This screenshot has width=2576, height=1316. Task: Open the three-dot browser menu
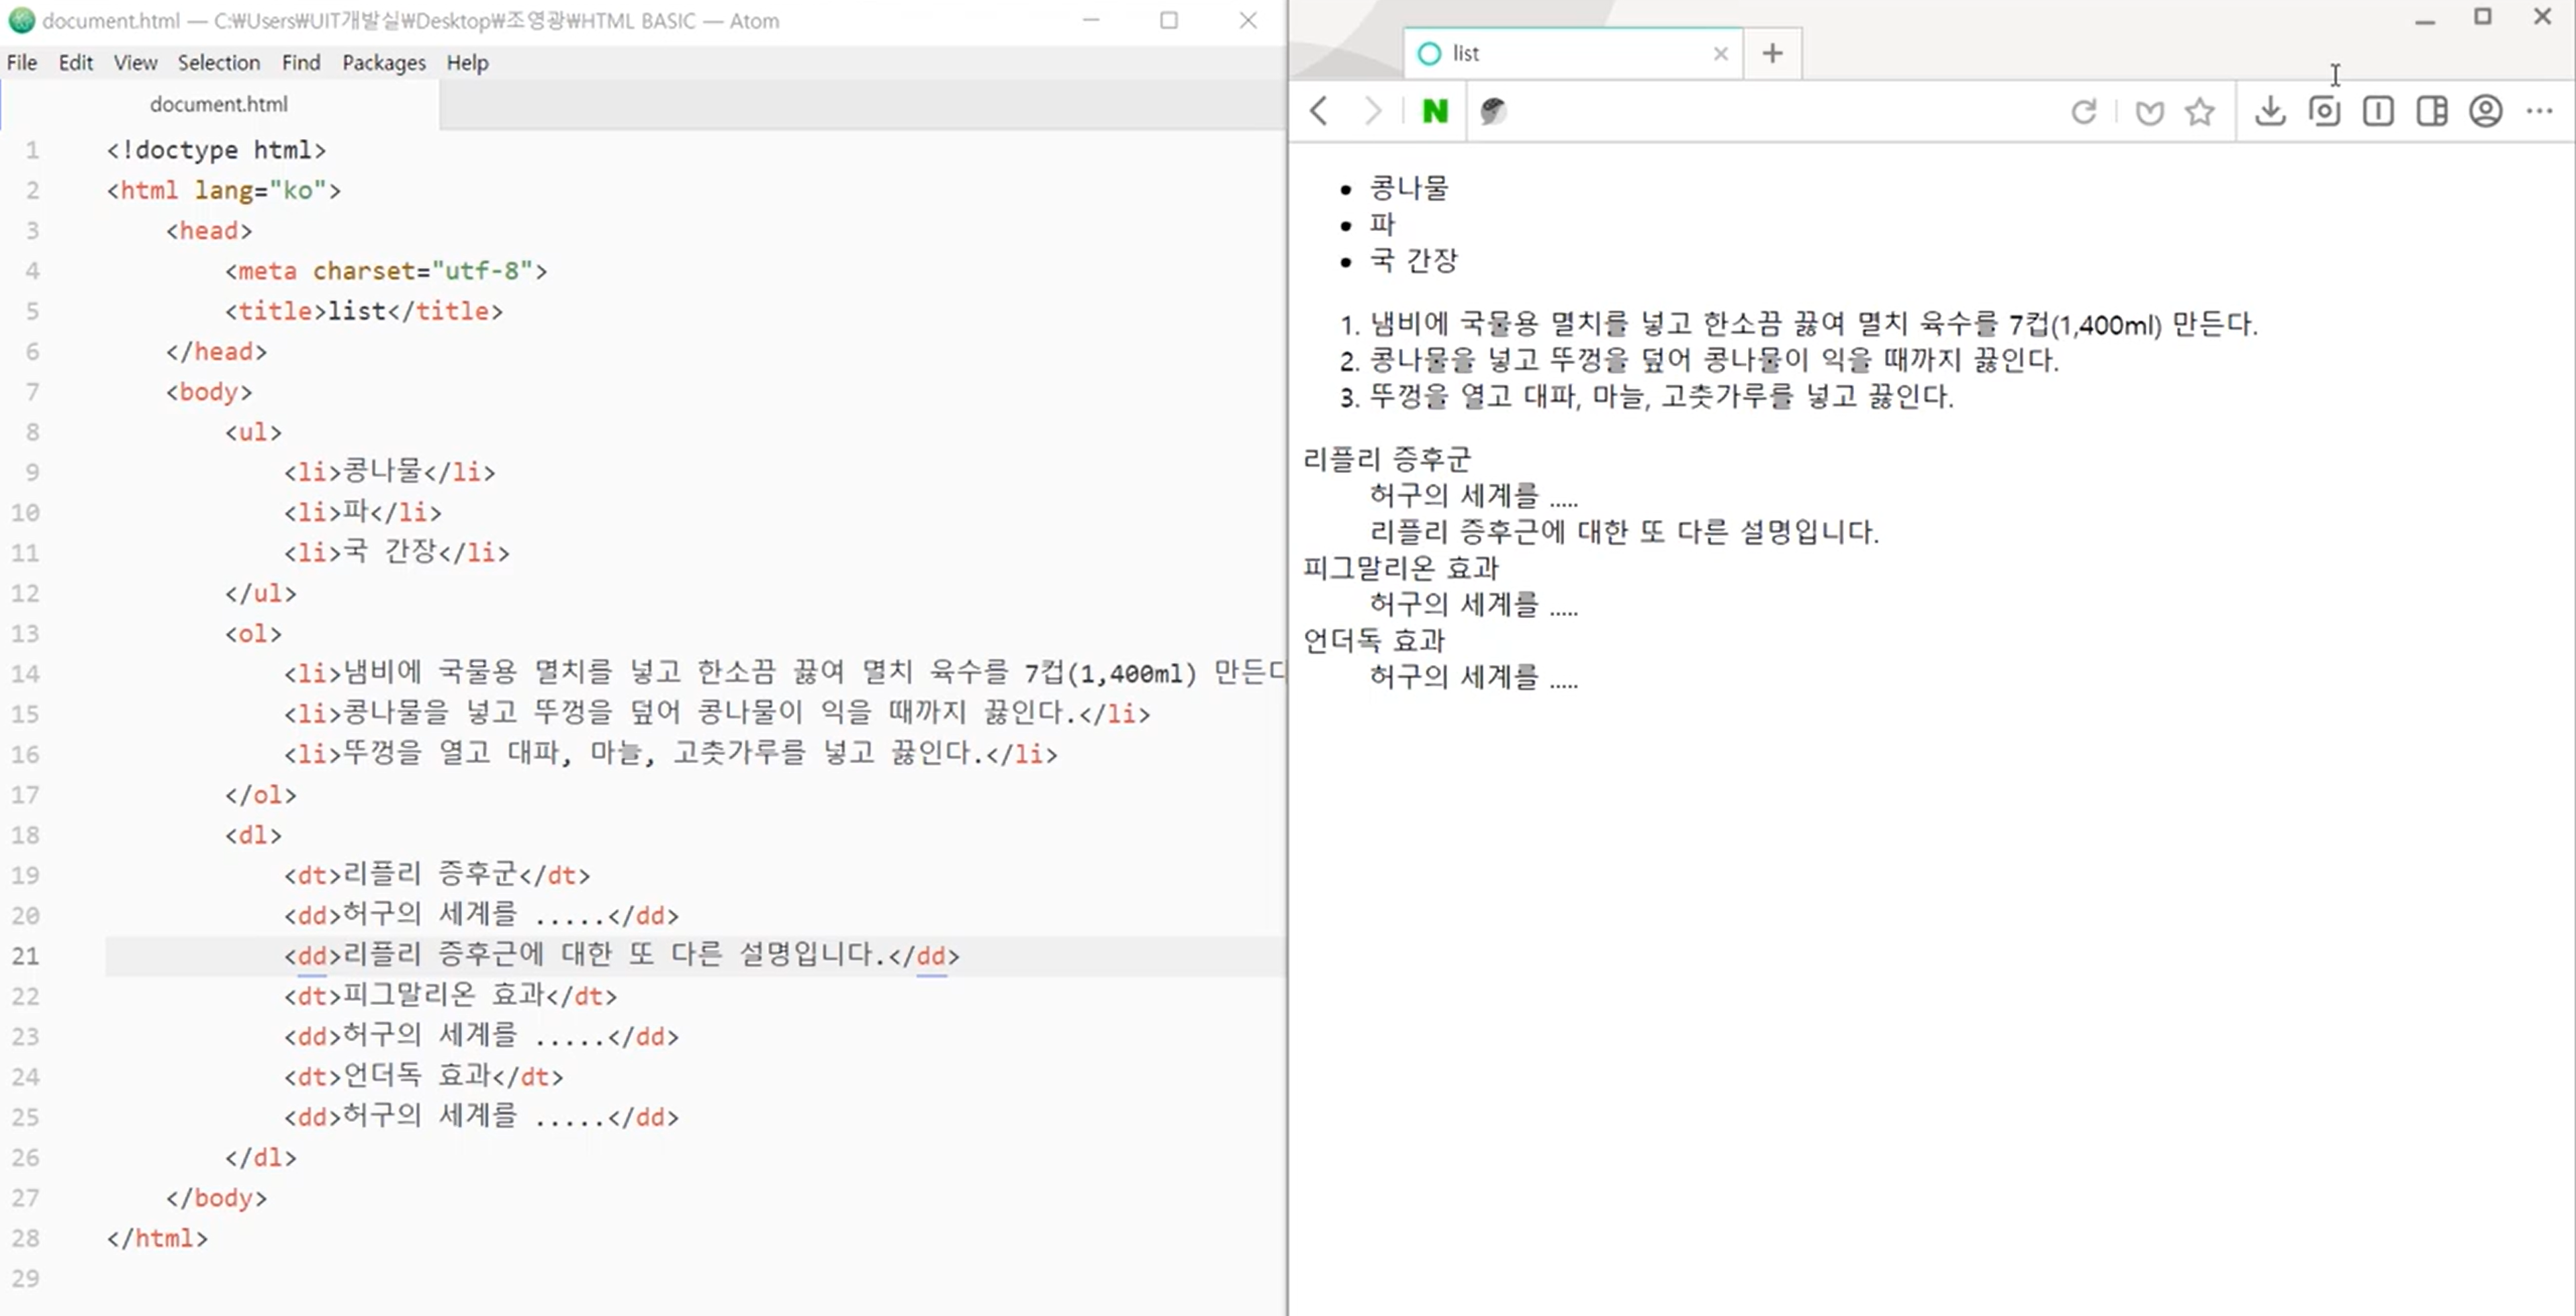point(2539,111)
